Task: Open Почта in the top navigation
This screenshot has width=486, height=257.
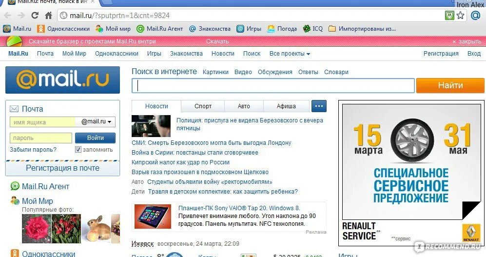Action: point(45,54)
